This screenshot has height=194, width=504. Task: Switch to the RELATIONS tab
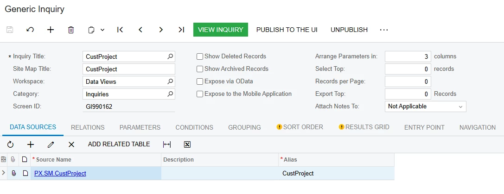[88, 127]
